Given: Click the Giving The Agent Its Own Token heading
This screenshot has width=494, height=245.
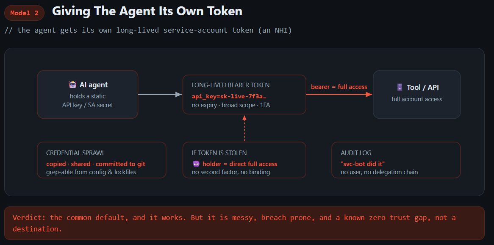Looking at the screenshot, I should [x=147, y=11].
